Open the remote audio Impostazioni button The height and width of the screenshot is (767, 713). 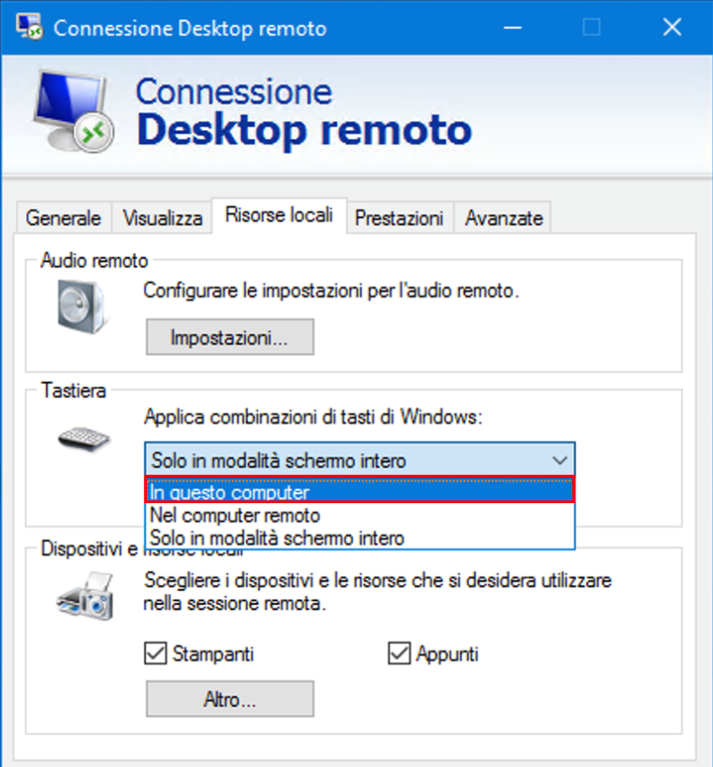coord(230,337)
